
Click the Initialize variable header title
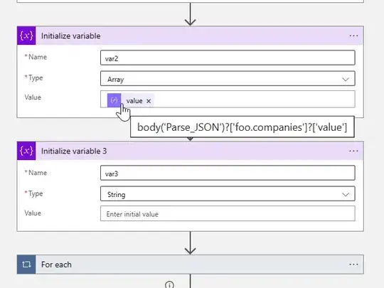click(71, 36)
